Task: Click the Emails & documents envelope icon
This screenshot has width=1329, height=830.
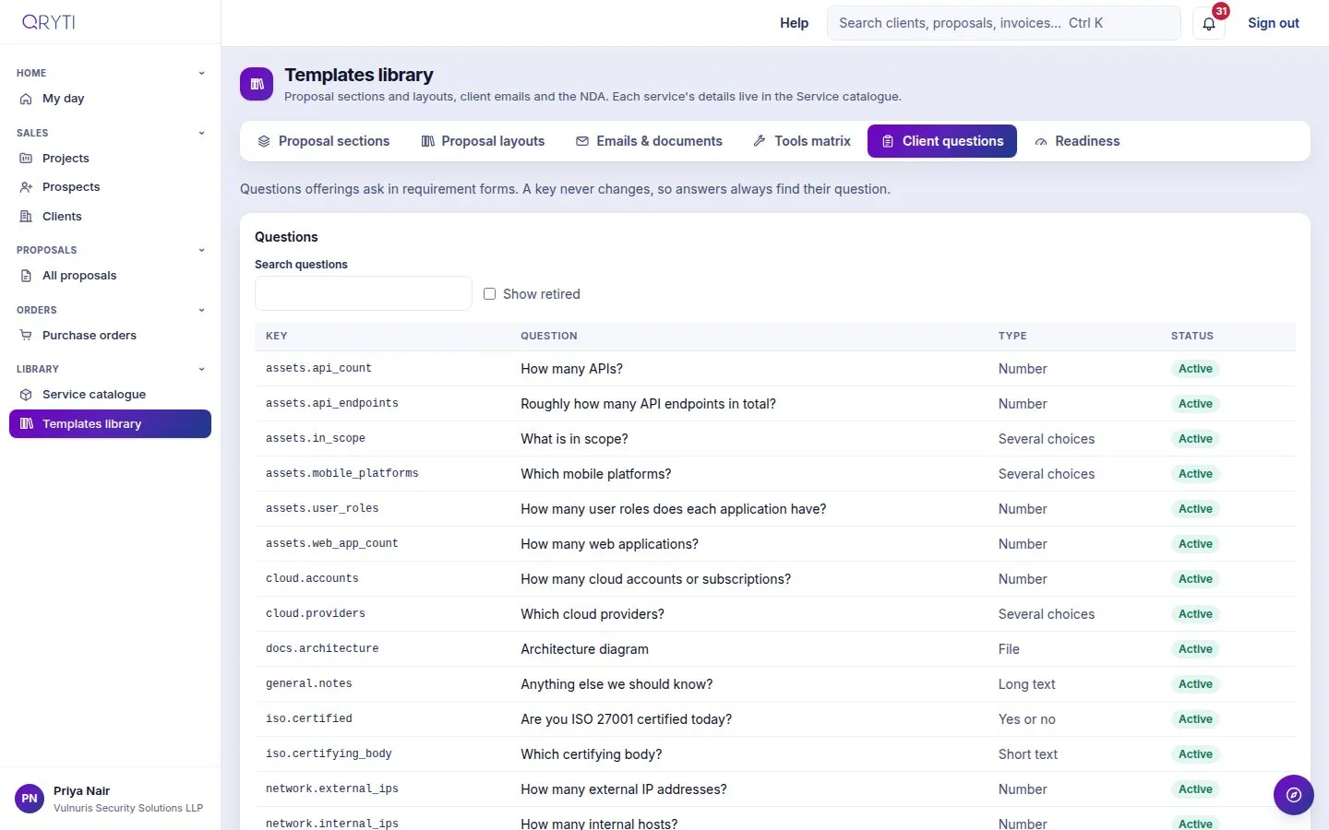Action: coord(582,141)
